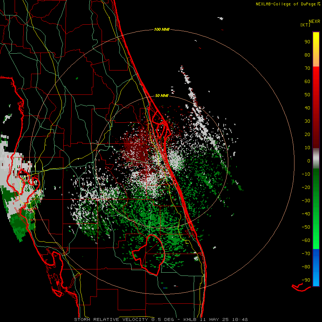Click the 60 value on the scale
322x322 pixels.
[307, 81]
